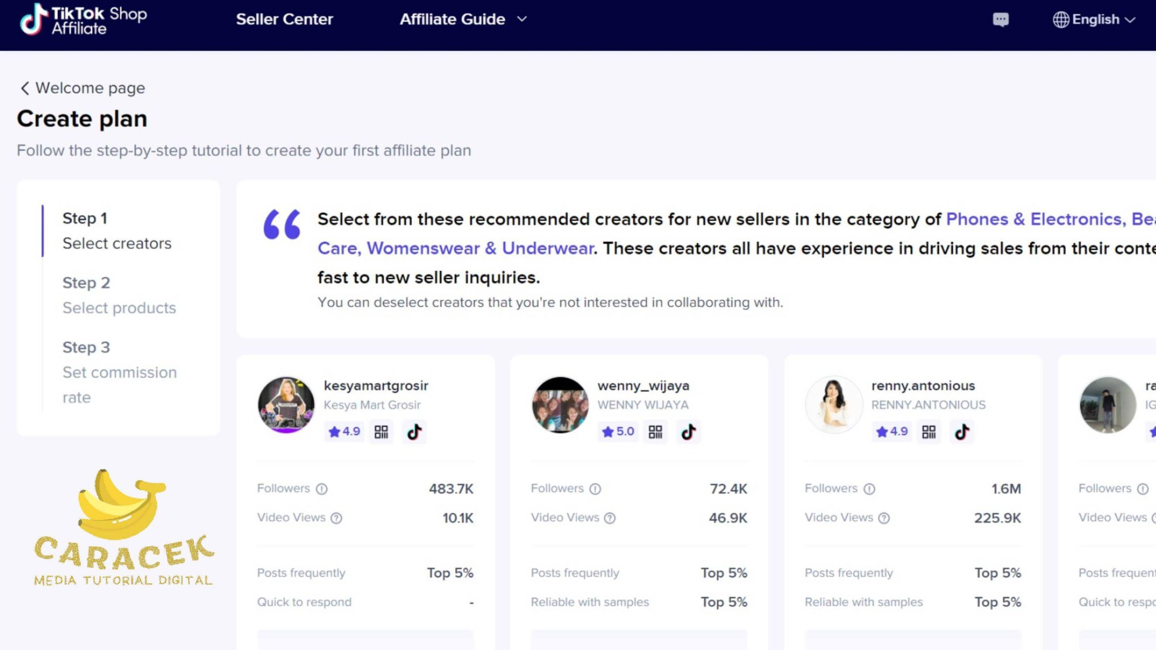The image size is (1156, 650).
Task: Click kesyamartgrosir profile photo
Action: tap(286, 405)
